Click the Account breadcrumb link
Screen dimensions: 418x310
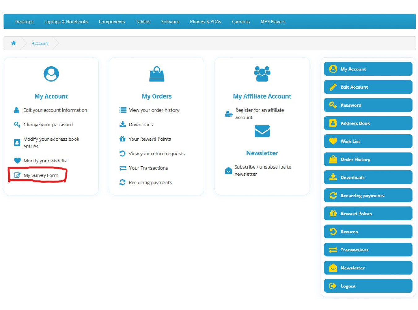[40, 43]
